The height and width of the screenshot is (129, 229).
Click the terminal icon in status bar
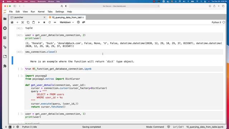coord(10,127)
